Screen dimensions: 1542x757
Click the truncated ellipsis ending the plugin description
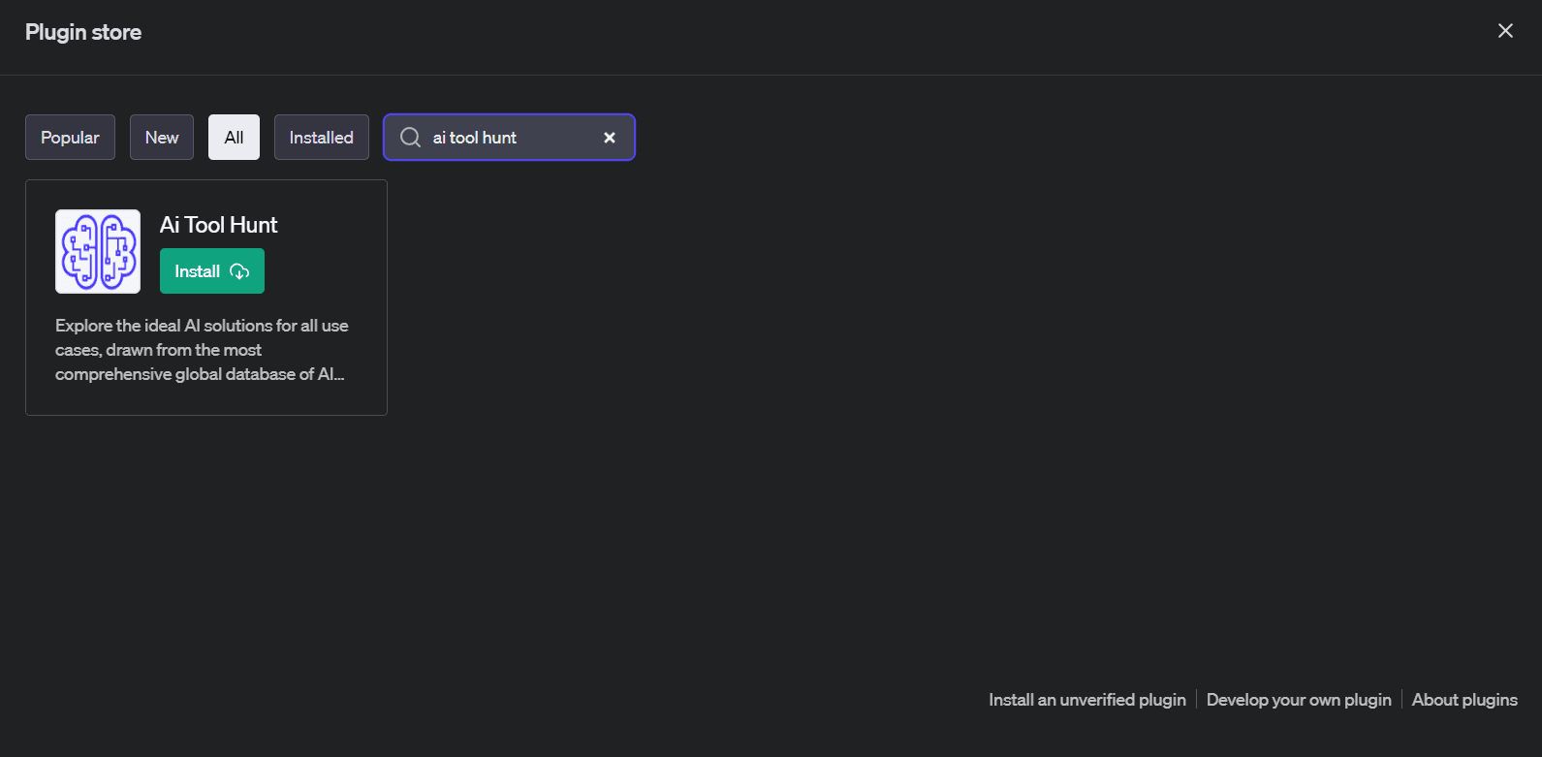339,375
